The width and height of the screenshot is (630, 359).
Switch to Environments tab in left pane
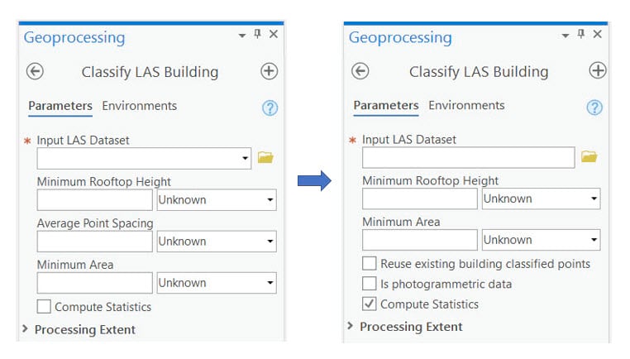click(x=139, y=106)
